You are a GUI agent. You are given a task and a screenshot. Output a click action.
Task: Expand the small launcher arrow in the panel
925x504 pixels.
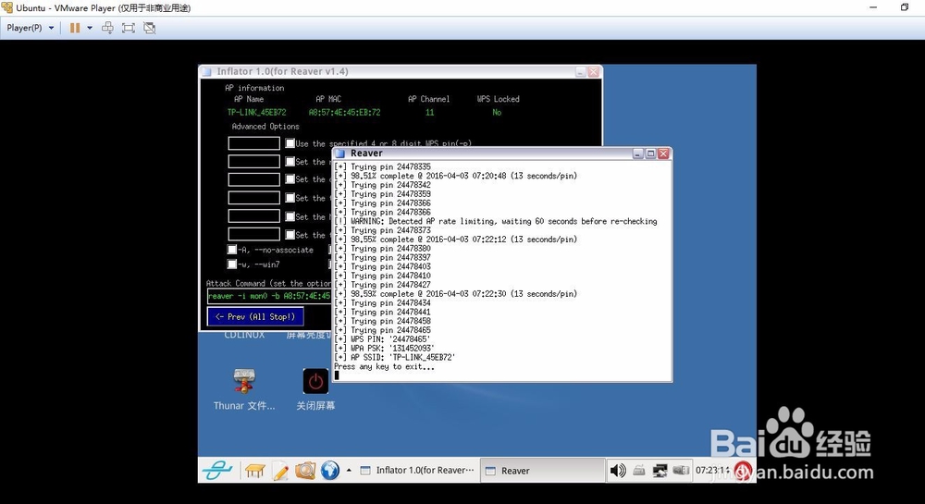(x=349, y=471)
